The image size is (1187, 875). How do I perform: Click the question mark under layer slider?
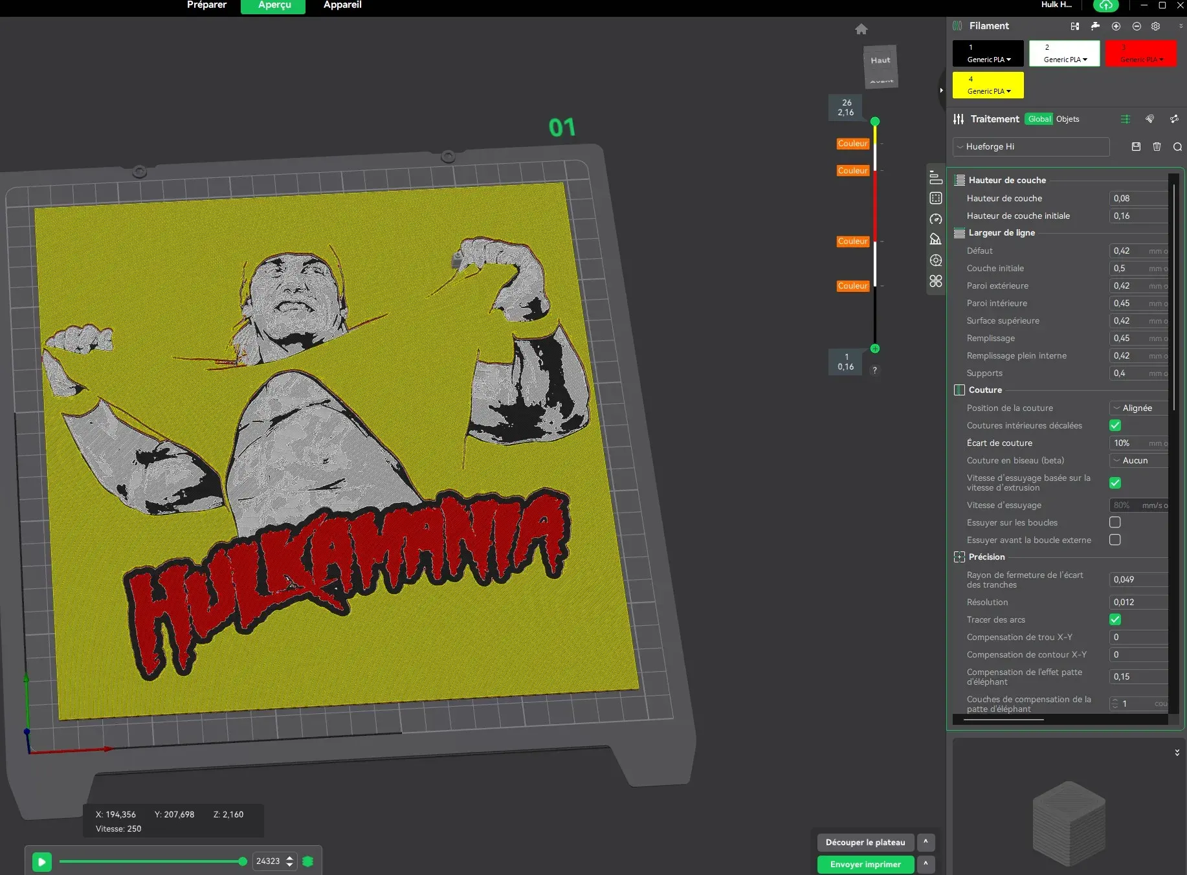[x=874, y=370]
